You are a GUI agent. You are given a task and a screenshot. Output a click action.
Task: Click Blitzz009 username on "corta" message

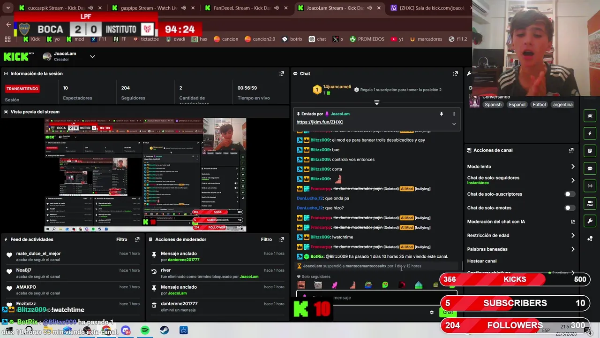pyautogui.click(x=320, y=169)
